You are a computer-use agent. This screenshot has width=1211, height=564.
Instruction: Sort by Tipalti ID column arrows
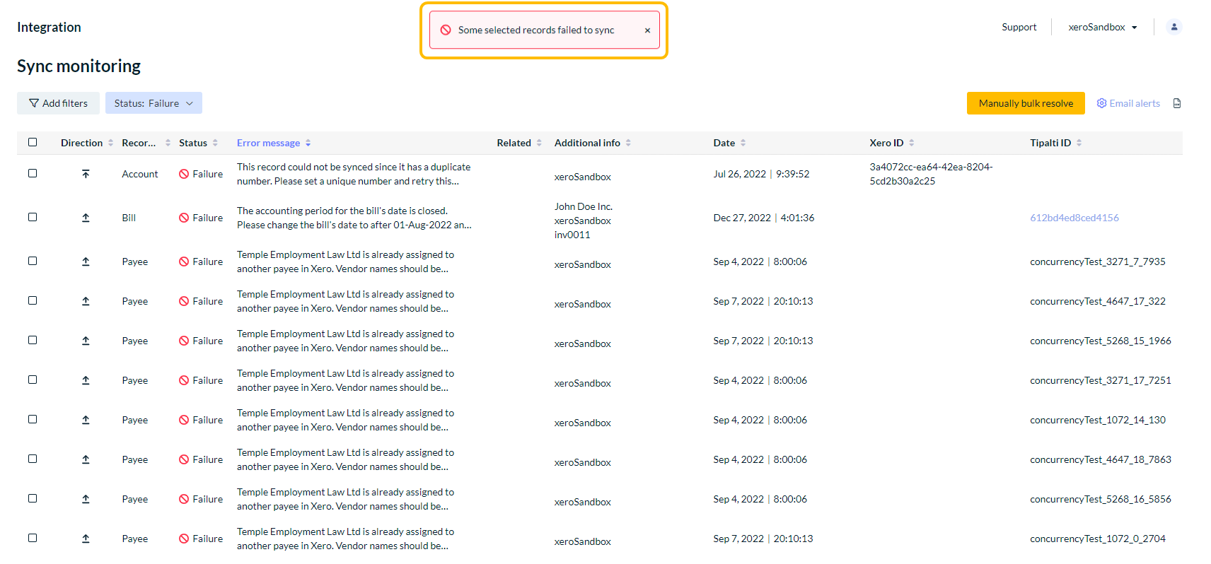(x=1079, y=143)
